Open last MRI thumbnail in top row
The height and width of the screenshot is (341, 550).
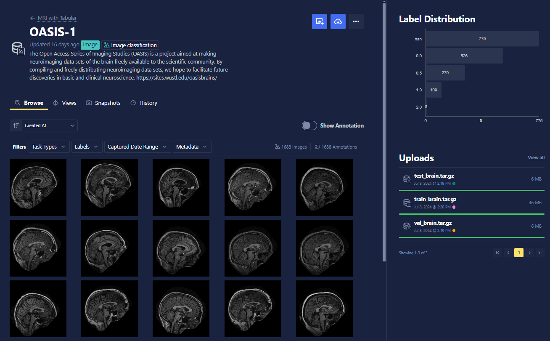click(x=324, y=187)
